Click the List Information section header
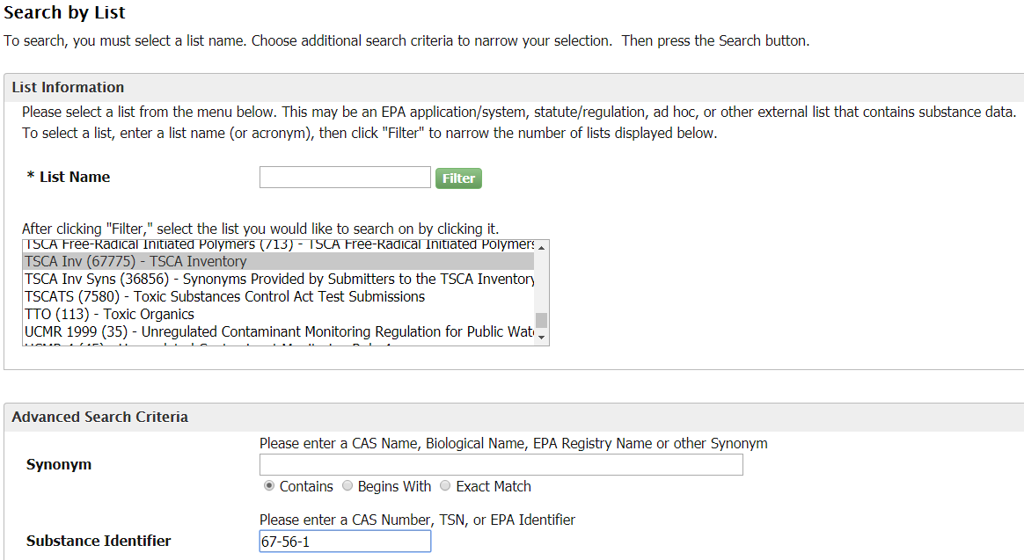 (68, 87)
